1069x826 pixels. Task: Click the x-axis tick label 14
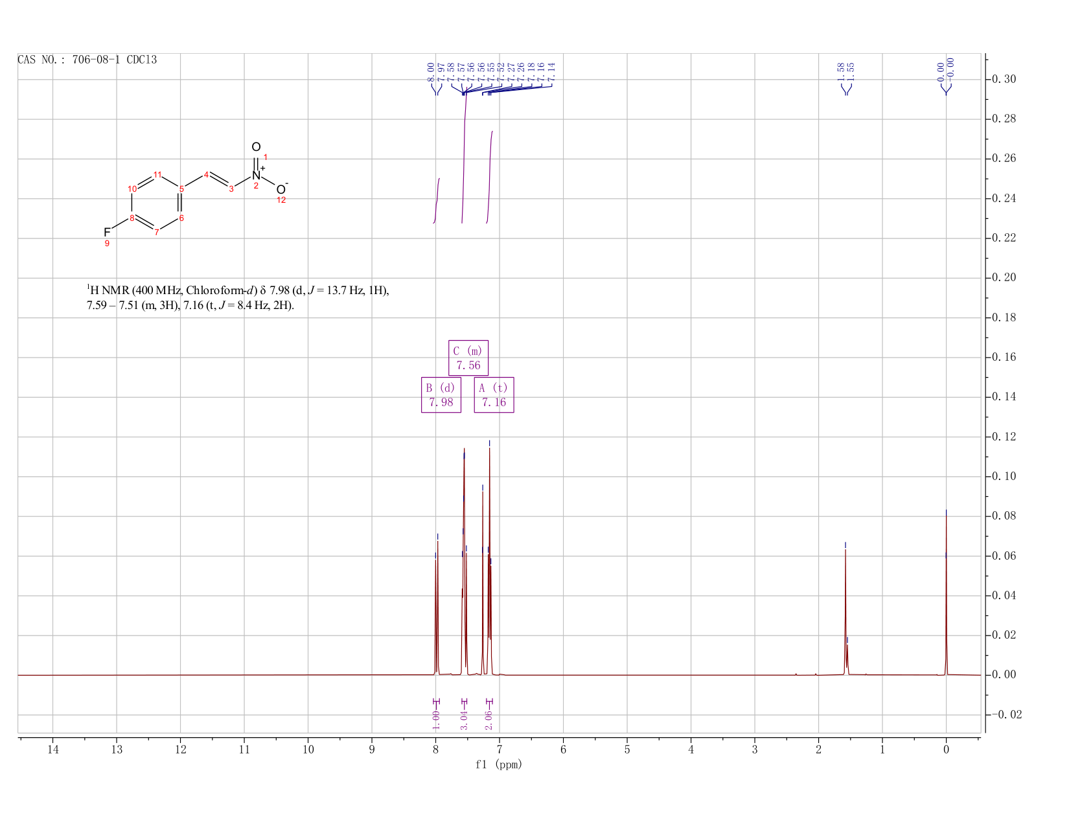pos(52,750)
